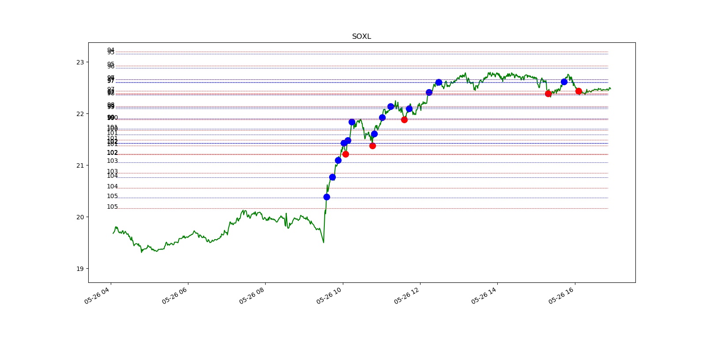Click the y-axis tick label 23
The width and height of the screenshot is (706, 353).
(x=80, y=62)
